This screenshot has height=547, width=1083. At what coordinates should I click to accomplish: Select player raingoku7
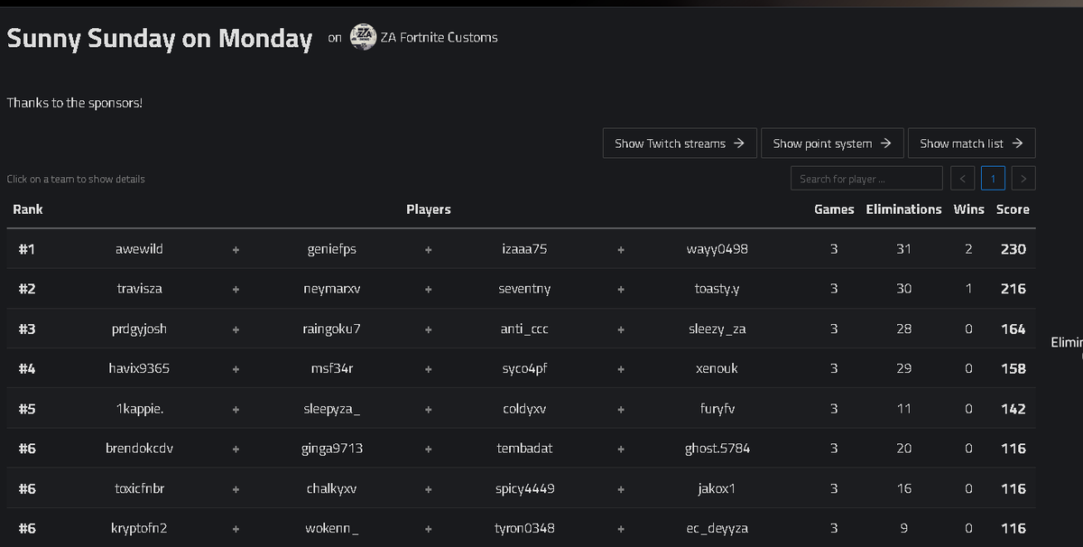point(332,329)
